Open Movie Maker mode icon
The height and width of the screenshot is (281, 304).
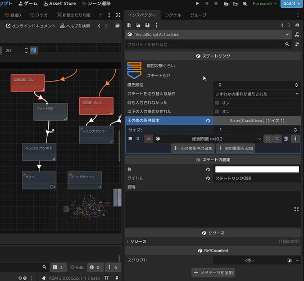pos(244,3)
